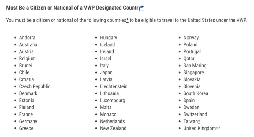Screen dimensions: 254x137
Task: Select the Luxembourg list item
Action: point(112,101)
